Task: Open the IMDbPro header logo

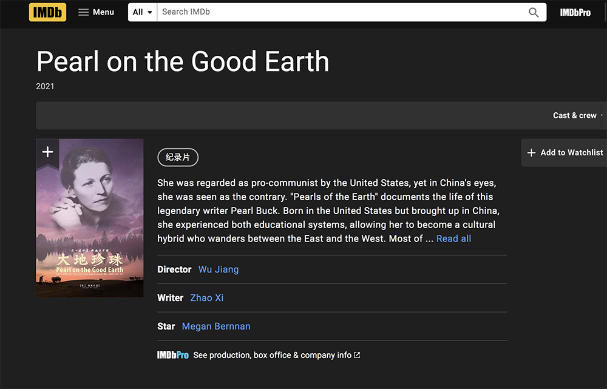Action: click(x=575, y=12)
